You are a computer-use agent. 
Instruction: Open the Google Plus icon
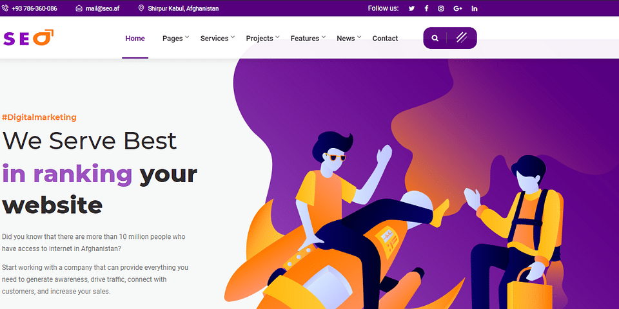pyautogui.click(x=458, y=8)
